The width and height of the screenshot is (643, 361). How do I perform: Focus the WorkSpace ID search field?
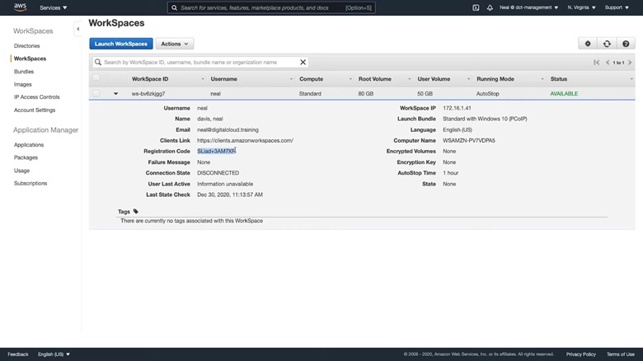[x=200, y=63]
